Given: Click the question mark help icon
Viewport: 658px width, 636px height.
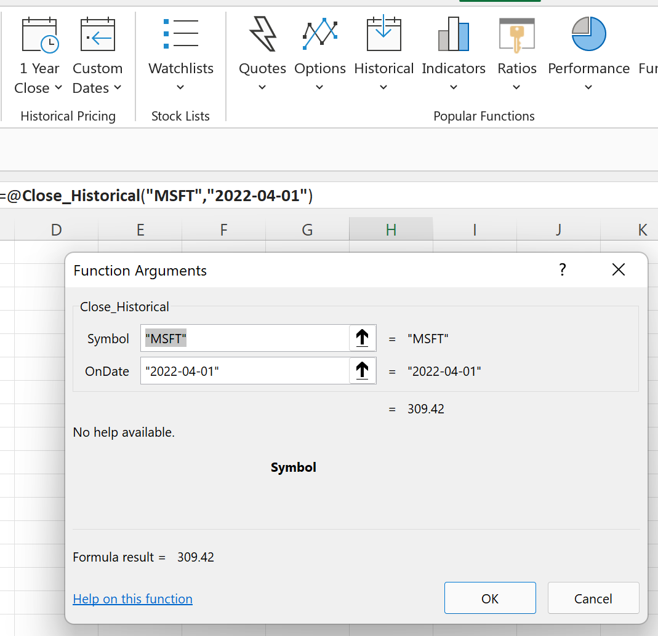Looking at the screenshot, I should point(563,269).
